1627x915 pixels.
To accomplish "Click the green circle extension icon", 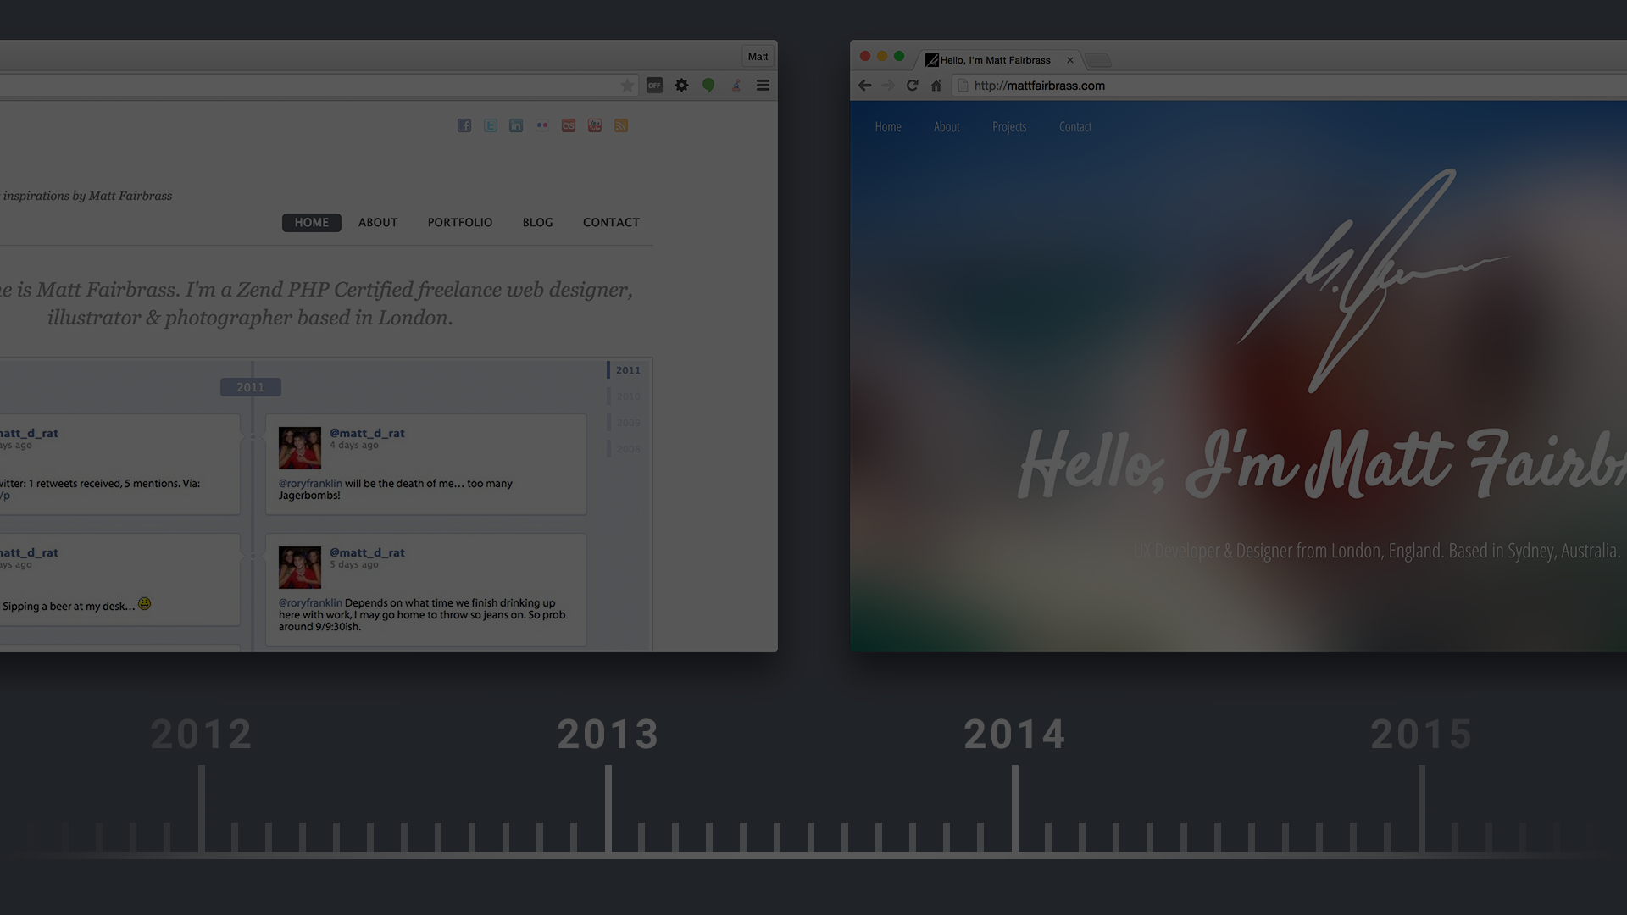I will 708,86.
